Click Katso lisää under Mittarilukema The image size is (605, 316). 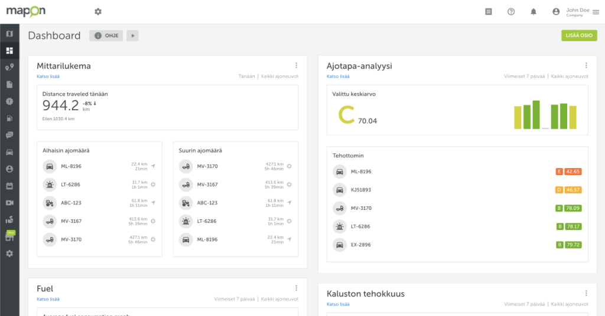point(48,76)
